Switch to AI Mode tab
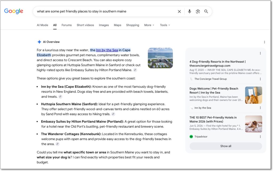 [42, 25]
